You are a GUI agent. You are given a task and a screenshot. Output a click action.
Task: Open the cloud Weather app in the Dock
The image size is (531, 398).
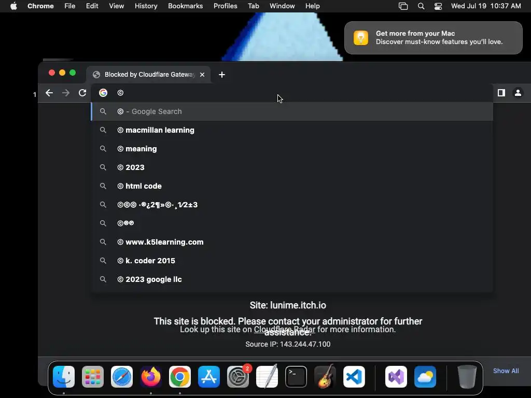click(425, 377)
